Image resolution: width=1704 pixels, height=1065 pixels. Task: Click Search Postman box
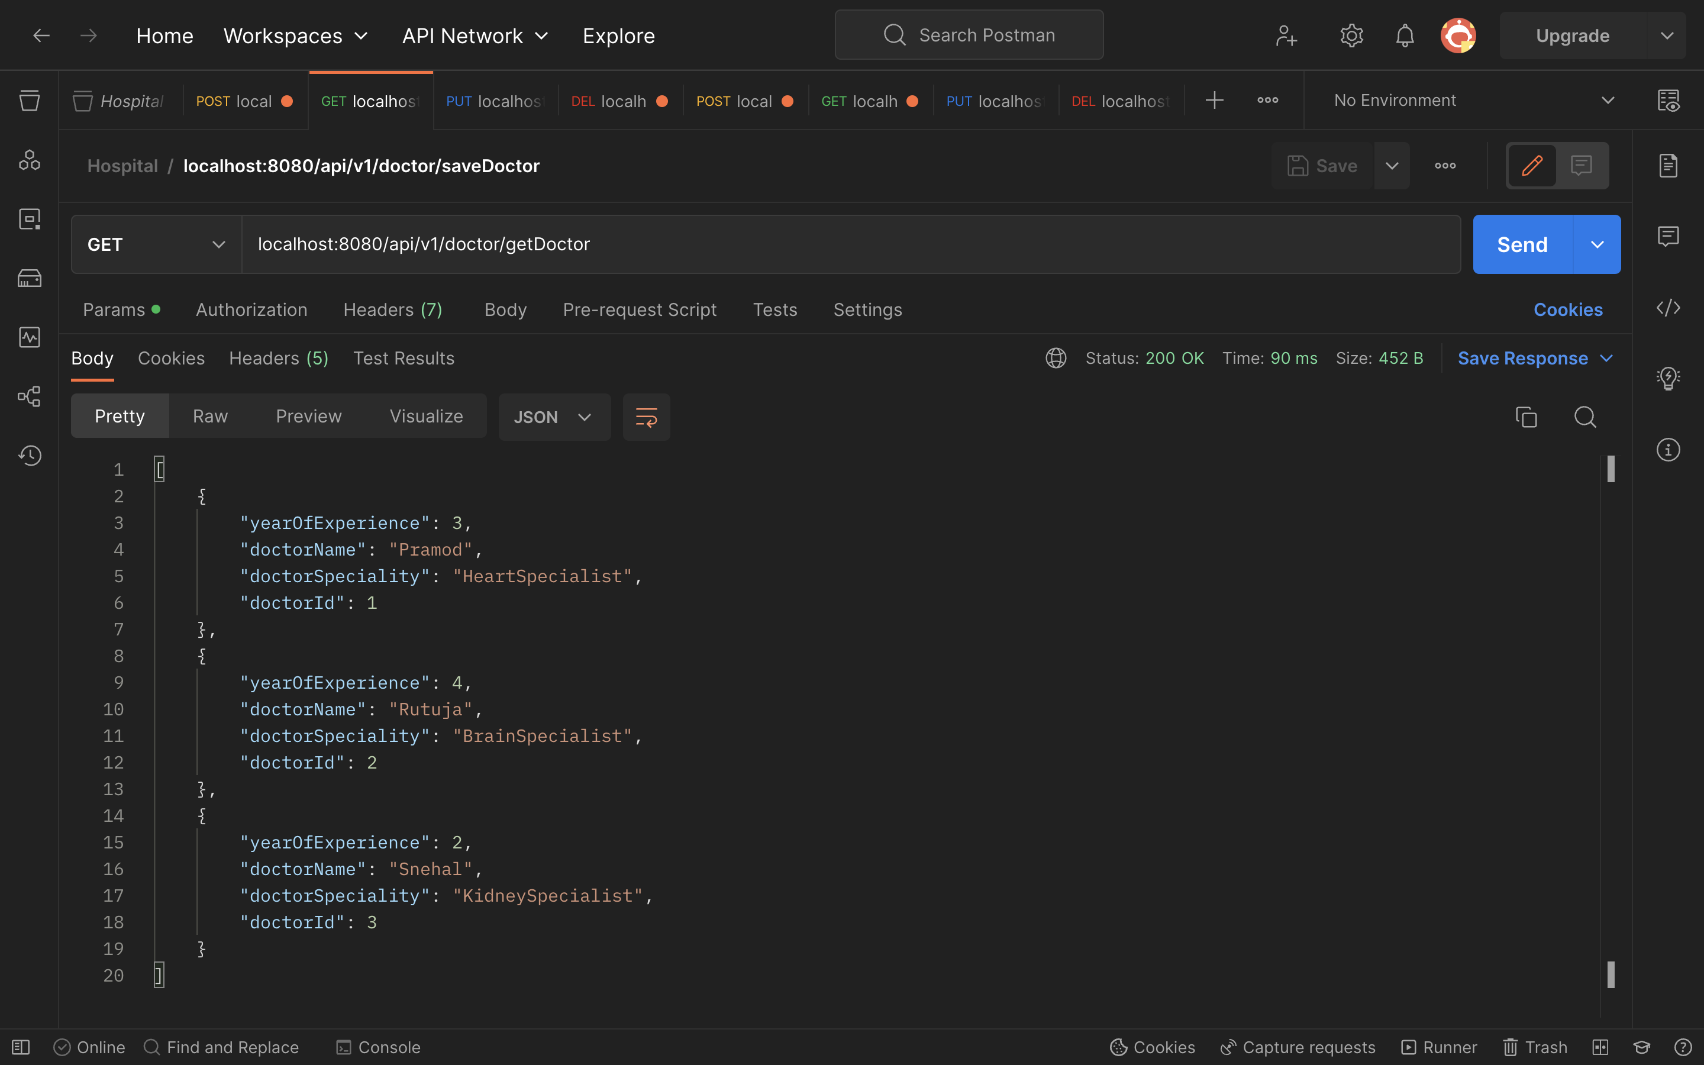point(969,34)
